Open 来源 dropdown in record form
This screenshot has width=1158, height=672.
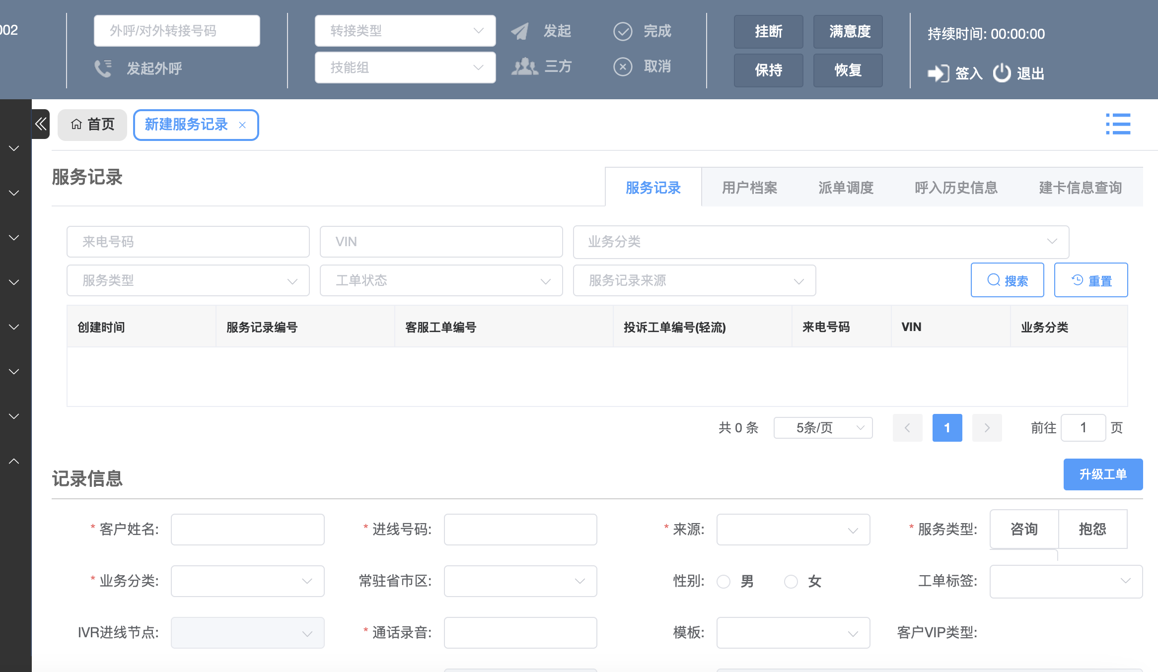tap(793, 530)
